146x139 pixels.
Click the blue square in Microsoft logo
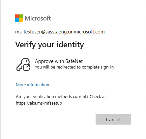tap(17, 20)
